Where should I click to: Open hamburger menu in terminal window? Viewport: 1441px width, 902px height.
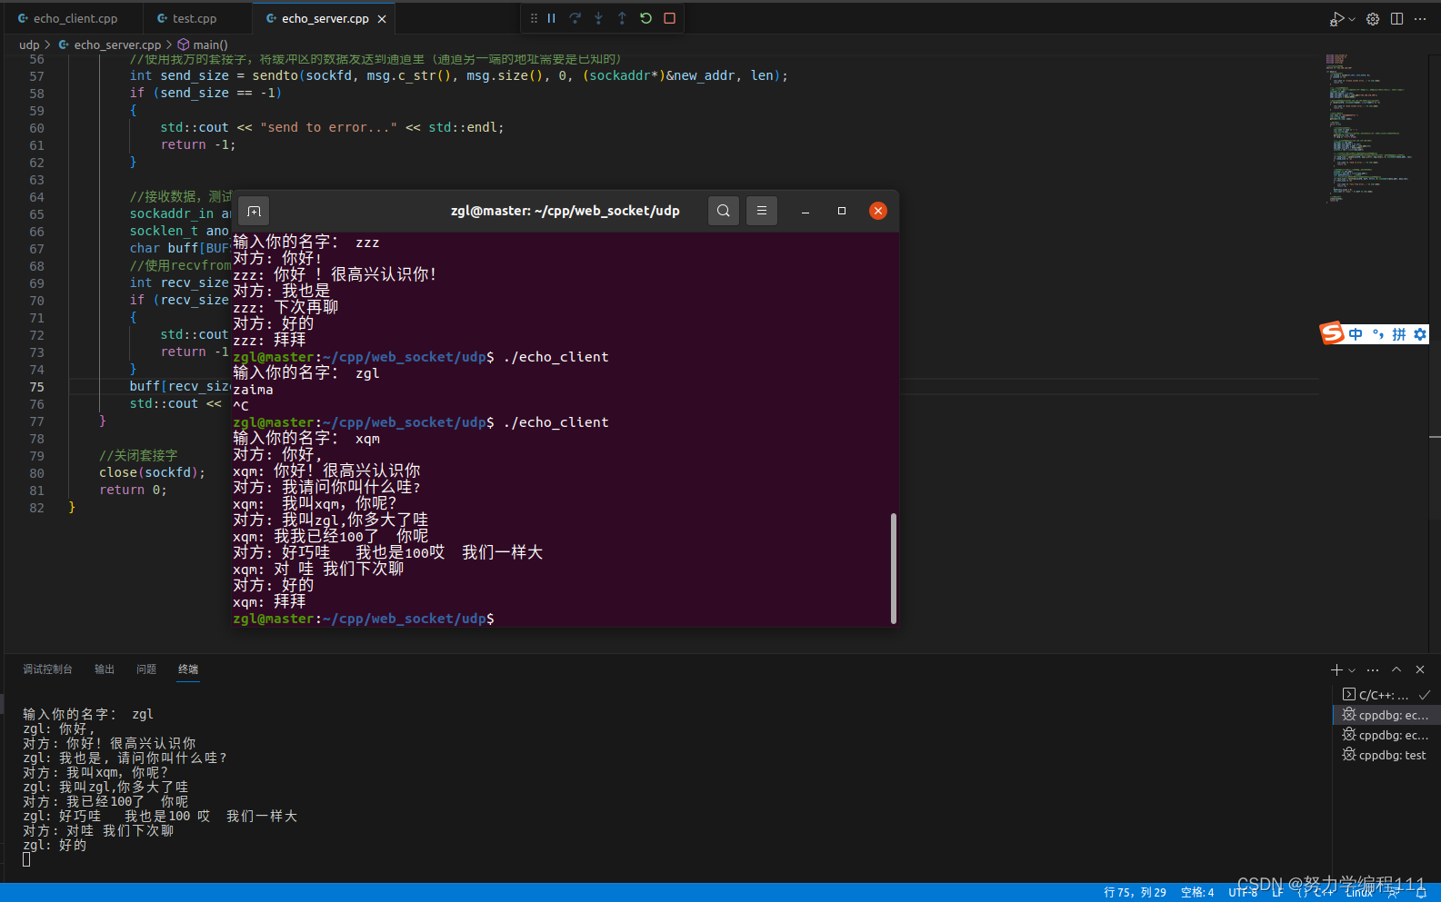(762, 211)
